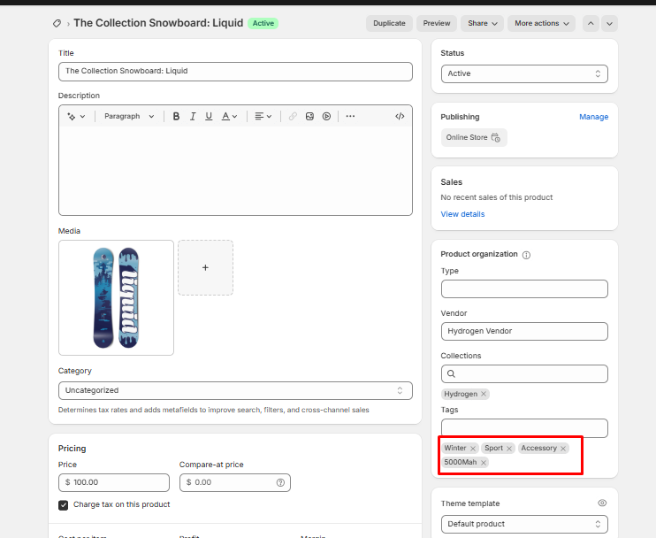Remove the Winter tag
This screenshot has height=538, width=656.
pos(473,449)
